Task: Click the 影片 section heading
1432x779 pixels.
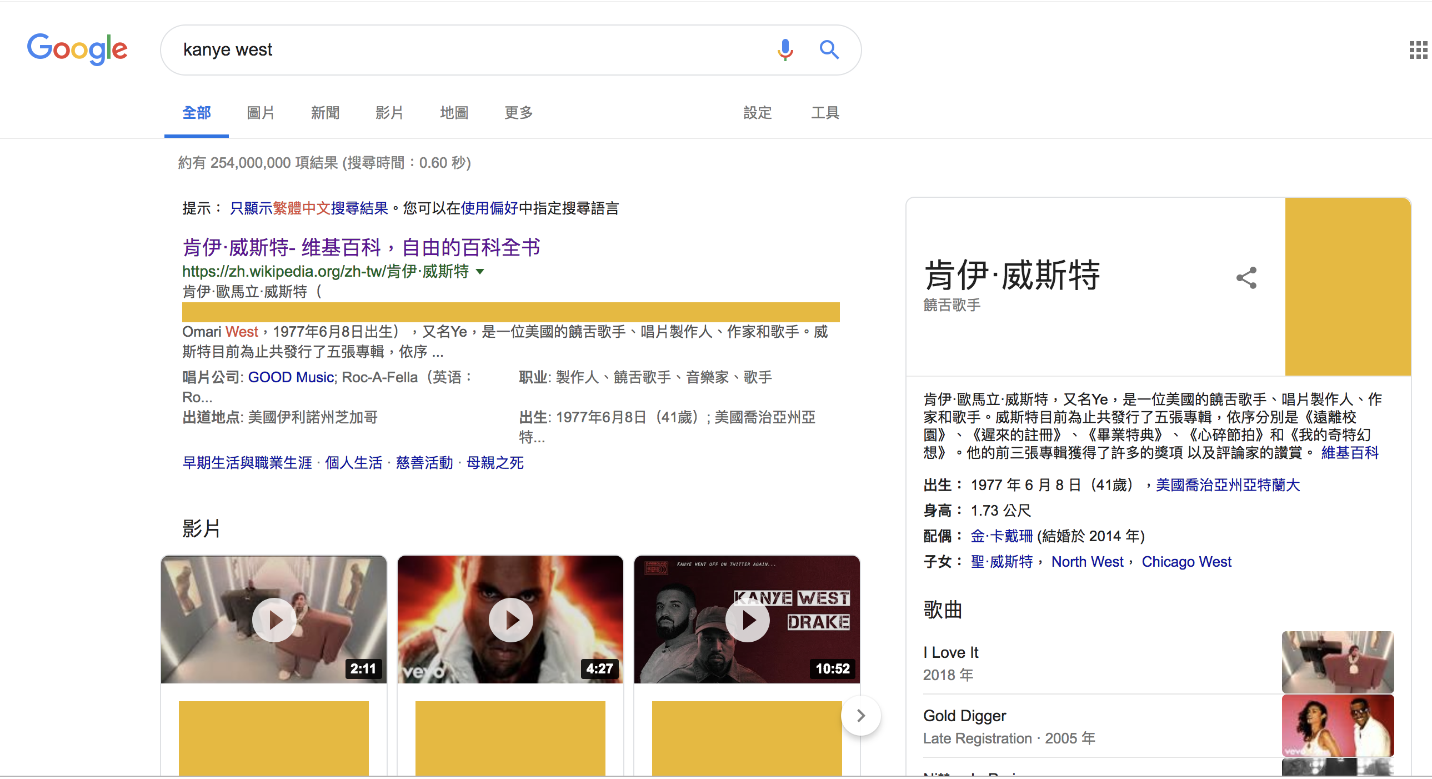Action: pos(201,528)
